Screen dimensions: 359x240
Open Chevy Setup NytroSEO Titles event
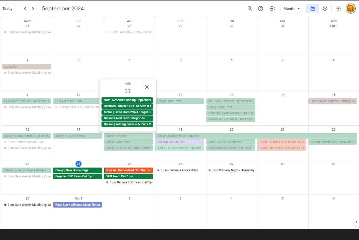27,136
